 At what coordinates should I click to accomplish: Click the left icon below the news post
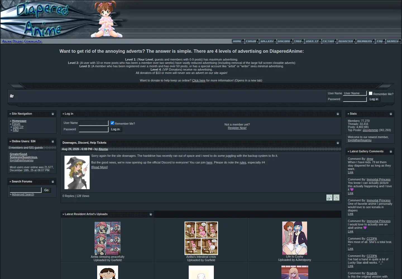pyautogui.click(x=329, y=198)
